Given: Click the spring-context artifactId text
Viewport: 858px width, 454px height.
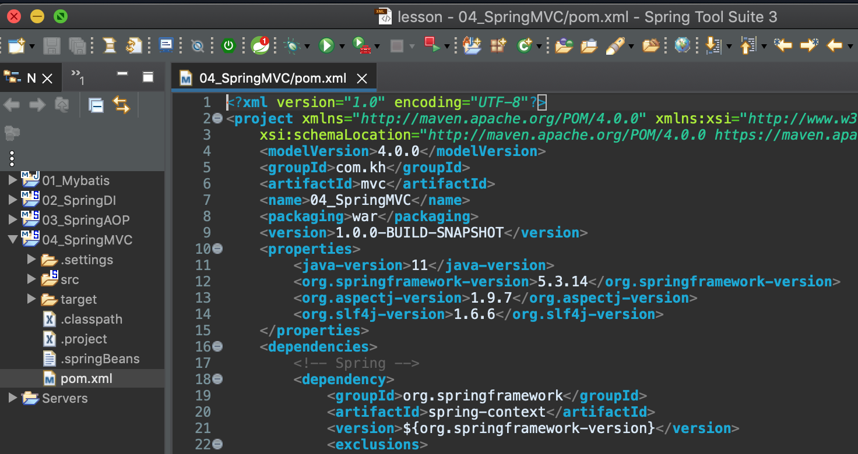Looking at the screenshot, I should (487, 412).
